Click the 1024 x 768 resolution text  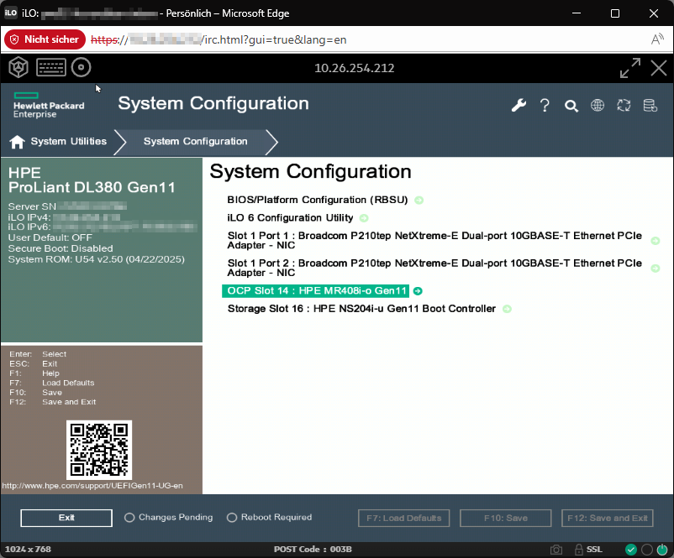pyautogui.click(x=28, y=550)
